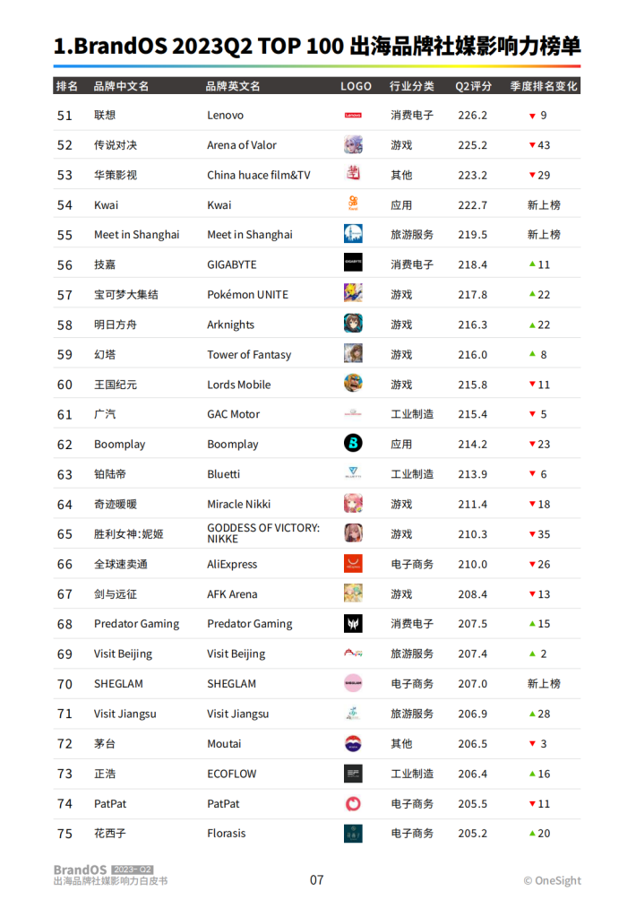Click the Boomplay round B logo
The width and height of the screenshot is (636, 900).
[x=353, y=443]
